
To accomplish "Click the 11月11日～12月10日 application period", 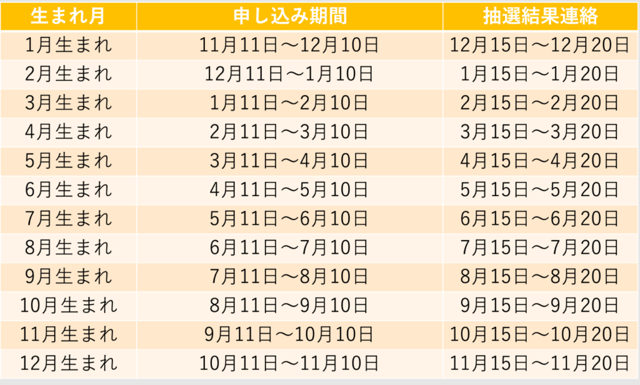I will click(x=290, y=46).
